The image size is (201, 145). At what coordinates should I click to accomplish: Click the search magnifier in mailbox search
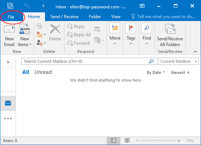pos(151,61)
